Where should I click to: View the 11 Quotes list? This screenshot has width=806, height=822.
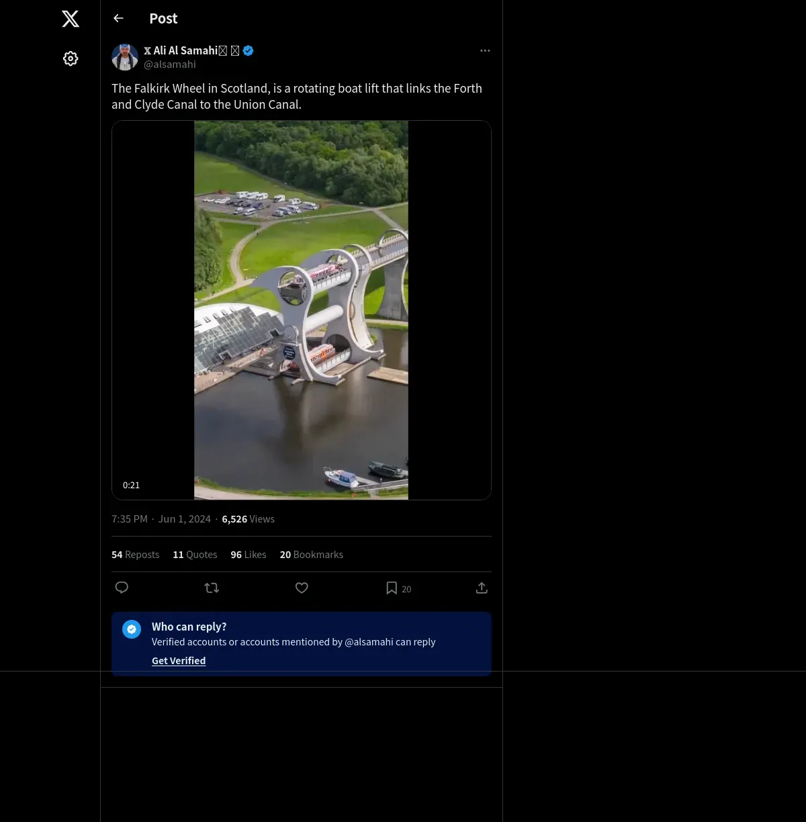(195, 555)
